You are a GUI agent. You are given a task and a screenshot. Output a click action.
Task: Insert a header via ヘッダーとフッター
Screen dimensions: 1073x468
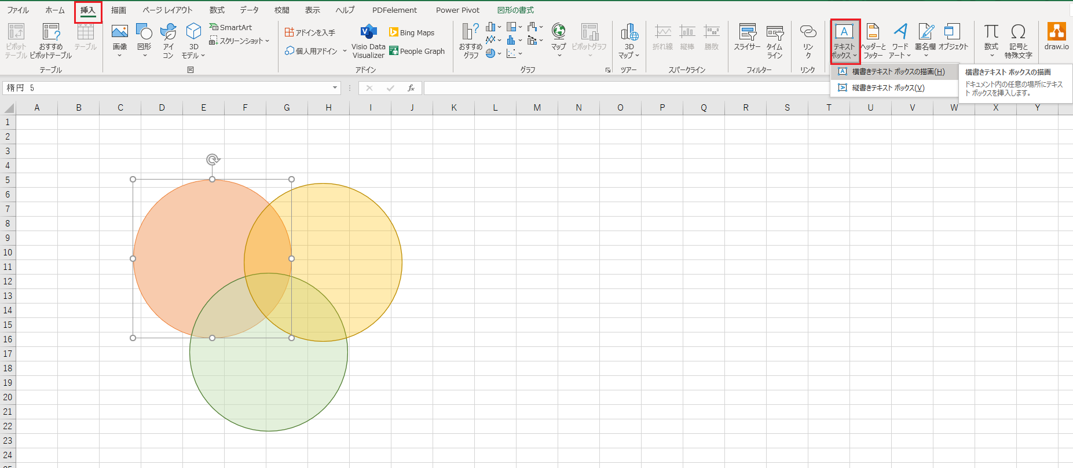[x=873, y=39]
